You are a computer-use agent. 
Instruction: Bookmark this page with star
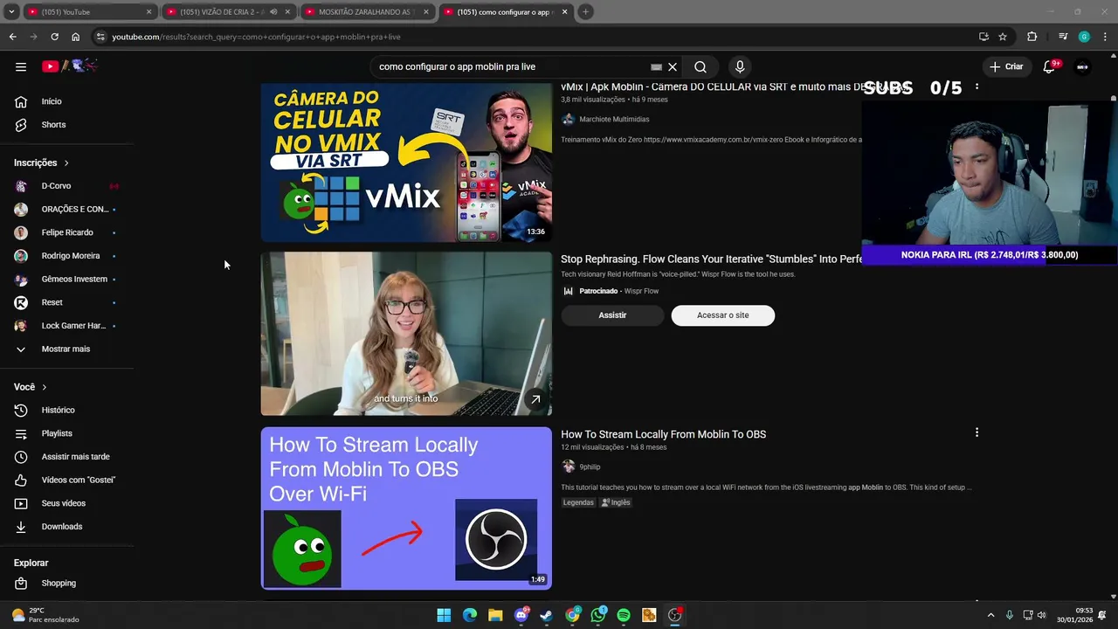[1003, 37]
